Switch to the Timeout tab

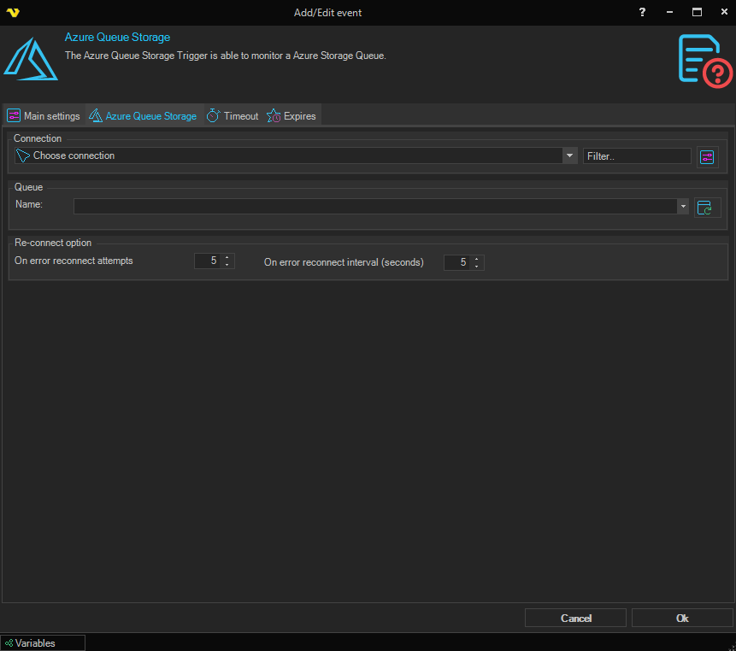(x=233, y=116)
